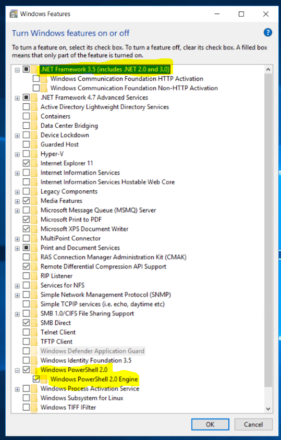The width and height of the screenshot is (281, 440).
Task: Expand the Device Lockdown node
Action: 17,136
